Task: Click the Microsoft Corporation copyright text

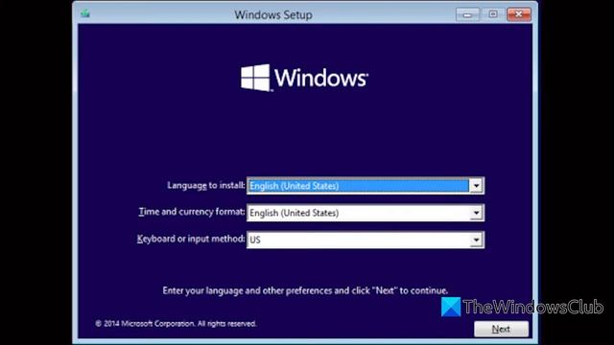Action: tap(176, 324)
